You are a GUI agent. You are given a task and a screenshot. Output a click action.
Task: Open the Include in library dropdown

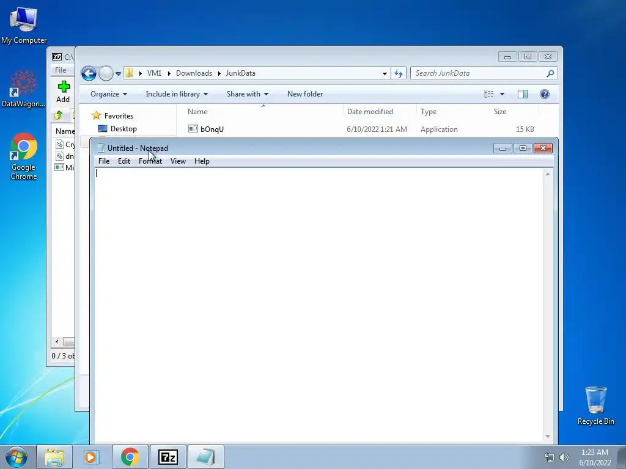[x=177, y=94]
